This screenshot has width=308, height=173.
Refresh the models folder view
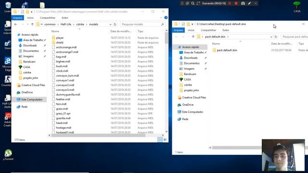click(115, 25)
